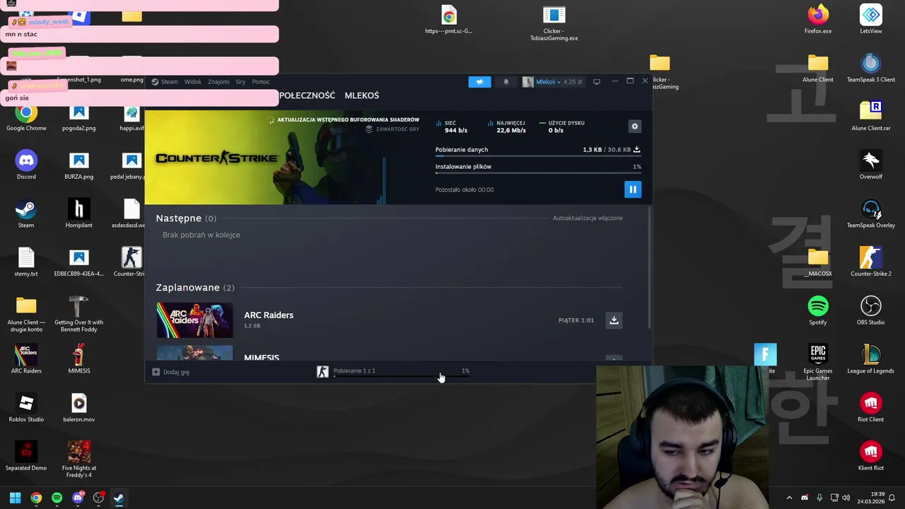905x509 pixels.
Task: Click the SIEĆ network speed stat
Action: (452, 127)
